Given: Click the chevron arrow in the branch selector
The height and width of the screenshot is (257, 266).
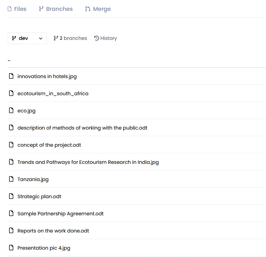Looking at the screenshot, I should [41, 39].
